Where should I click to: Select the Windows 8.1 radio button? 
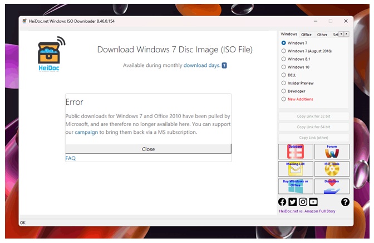[284, 59]
